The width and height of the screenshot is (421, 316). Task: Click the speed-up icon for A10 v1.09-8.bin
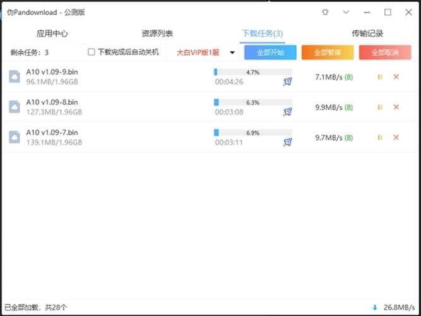(288, 112)
